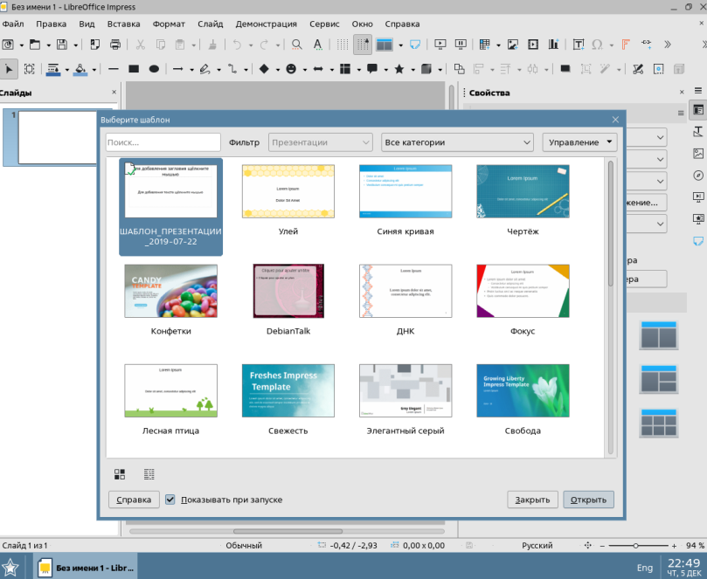Open the Демонстрация menu
Screen dimensions: 707x579
tap(266, 24)
